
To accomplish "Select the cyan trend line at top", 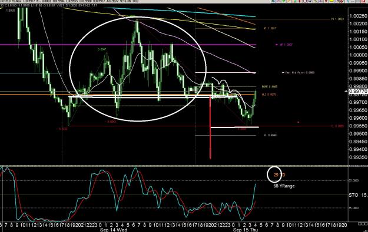I will click(x=180, y=12).
